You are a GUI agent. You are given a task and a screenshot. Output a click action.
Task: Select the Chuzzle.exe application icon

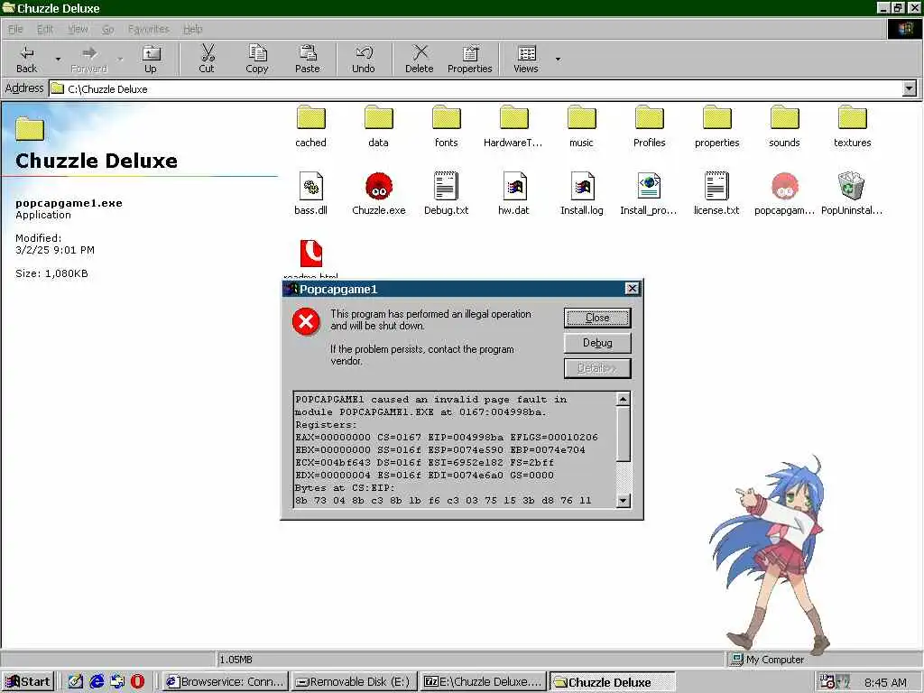[378, 193]
